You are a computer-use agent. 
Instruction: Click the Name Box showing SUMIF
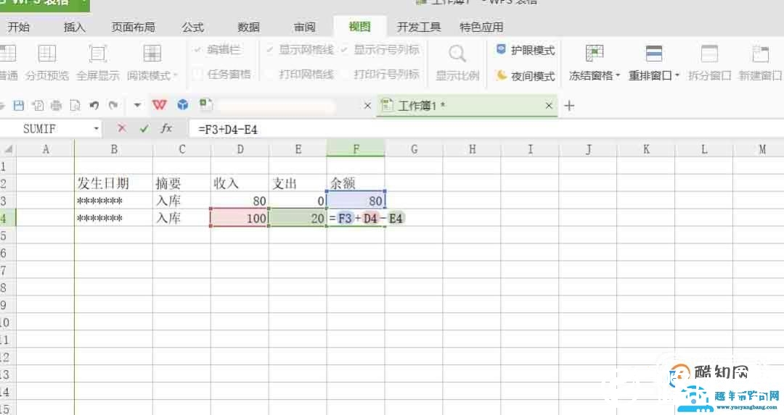[46, 129]
